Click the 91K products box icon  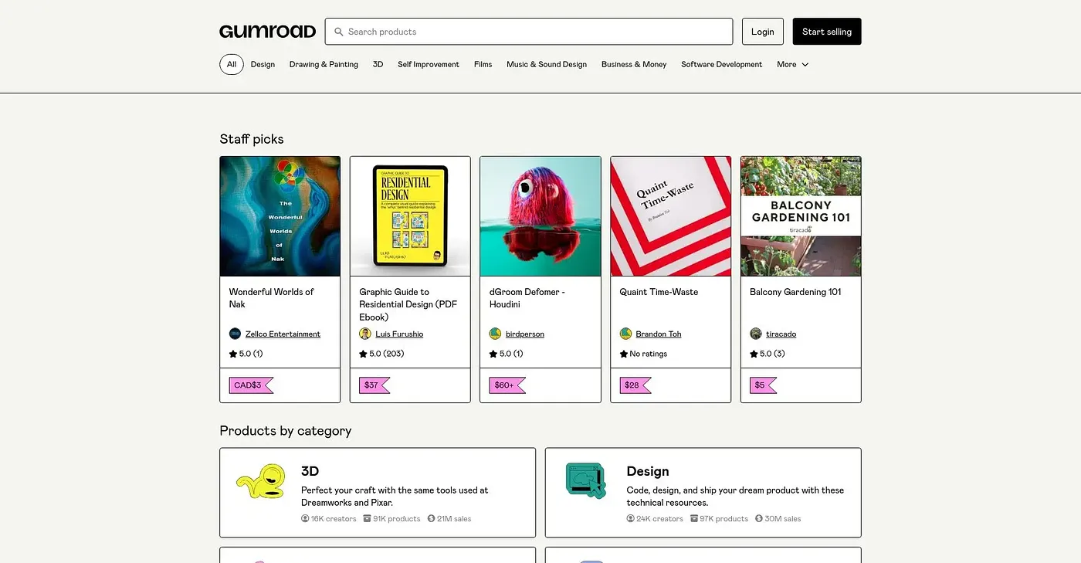[x=368, y=519]
